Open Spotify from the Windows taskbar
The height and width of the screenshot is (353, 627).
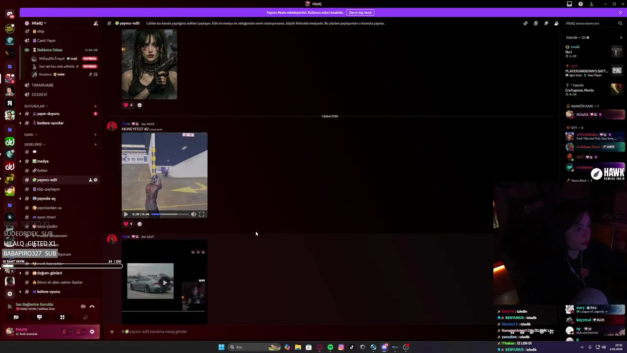click(x=330, y=347)
